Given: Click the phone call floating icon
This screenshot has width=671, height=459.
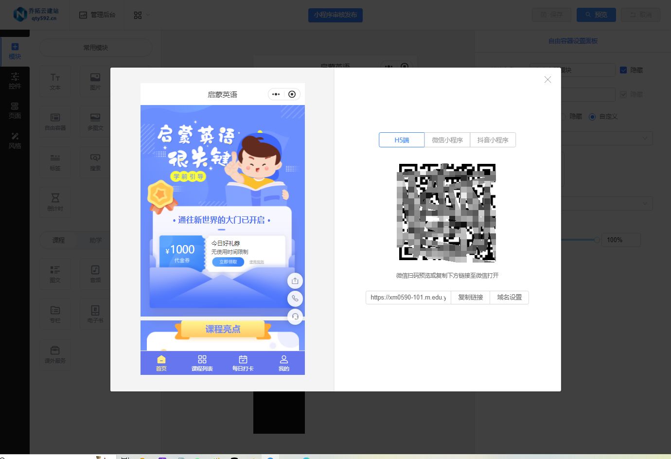Looking at the screenshot, I should (x=295, y=299).
